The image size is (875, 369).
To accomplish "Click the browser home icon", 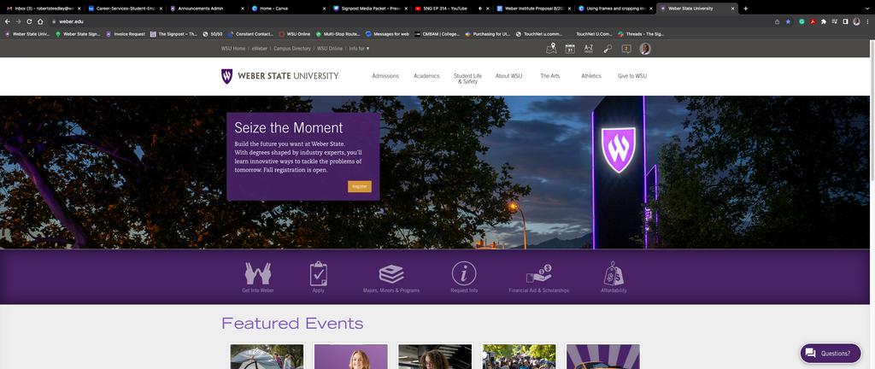I will (40, 21).
